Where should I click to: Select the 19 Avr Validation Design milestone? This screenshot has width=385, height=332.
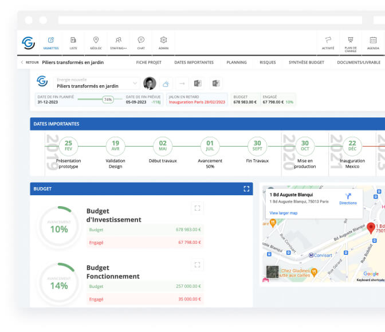(x=115, y=146)
